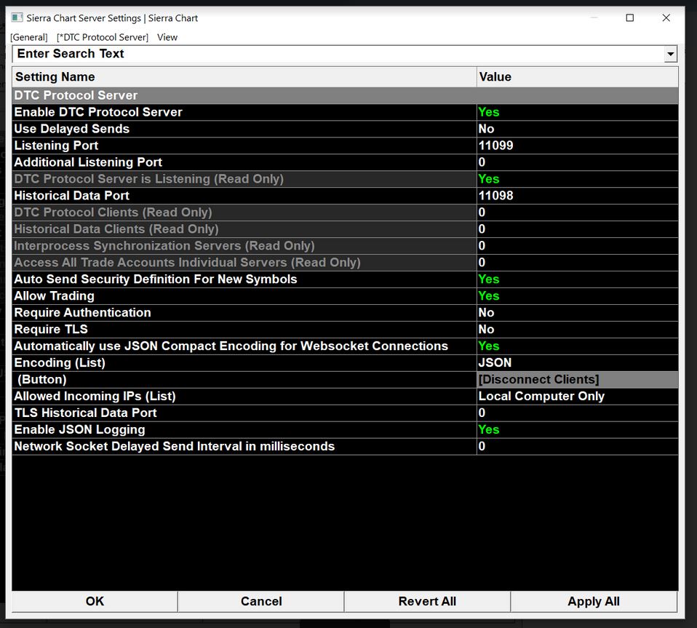
Task: Select the Historical Data Port setting name
Action: [244, 196]
